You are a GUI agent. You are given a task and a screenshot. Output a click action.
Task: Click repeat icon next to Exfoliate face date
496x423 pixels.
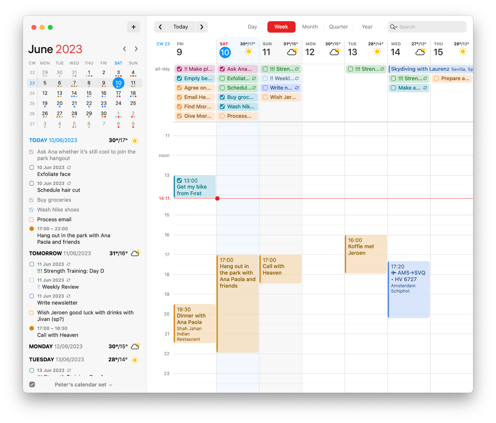(69, 167)
